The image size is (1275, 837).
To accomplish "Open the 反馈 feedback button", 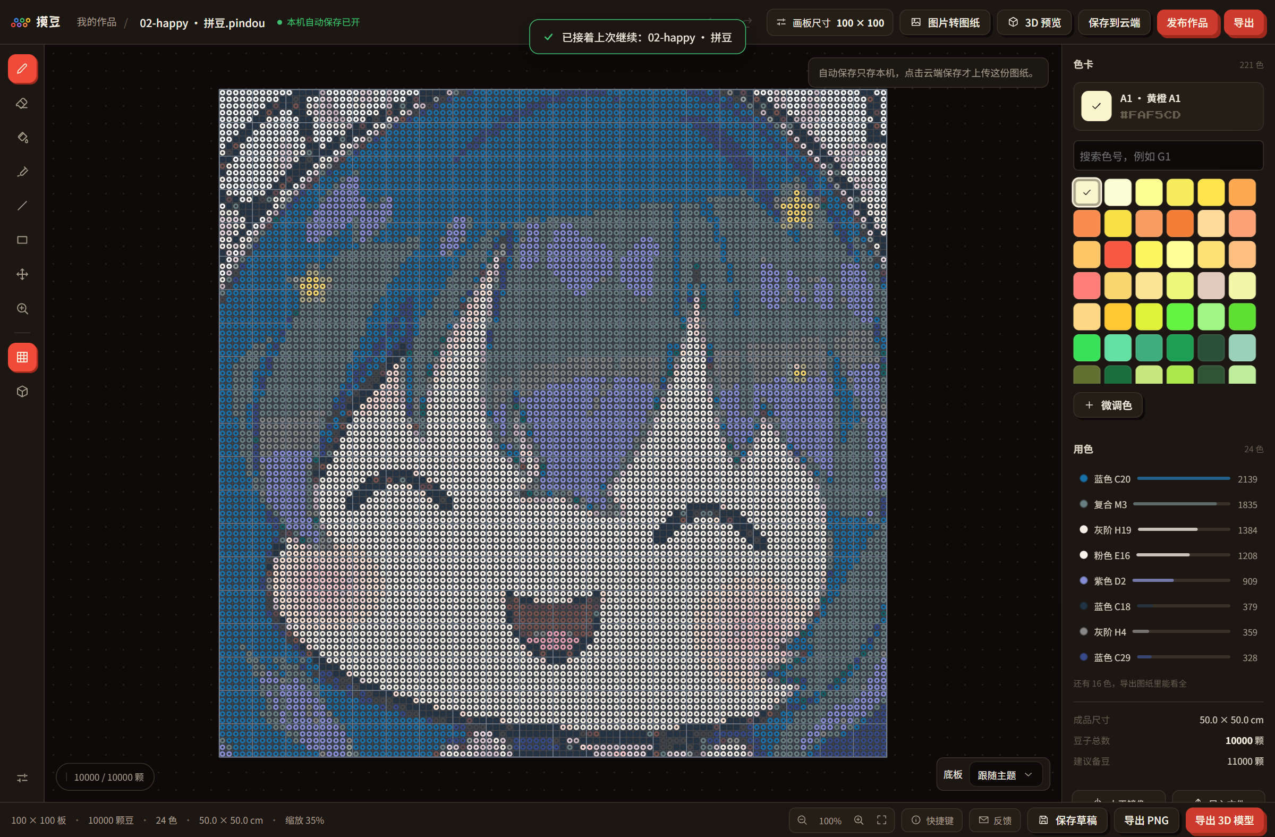I will (996, 821).
